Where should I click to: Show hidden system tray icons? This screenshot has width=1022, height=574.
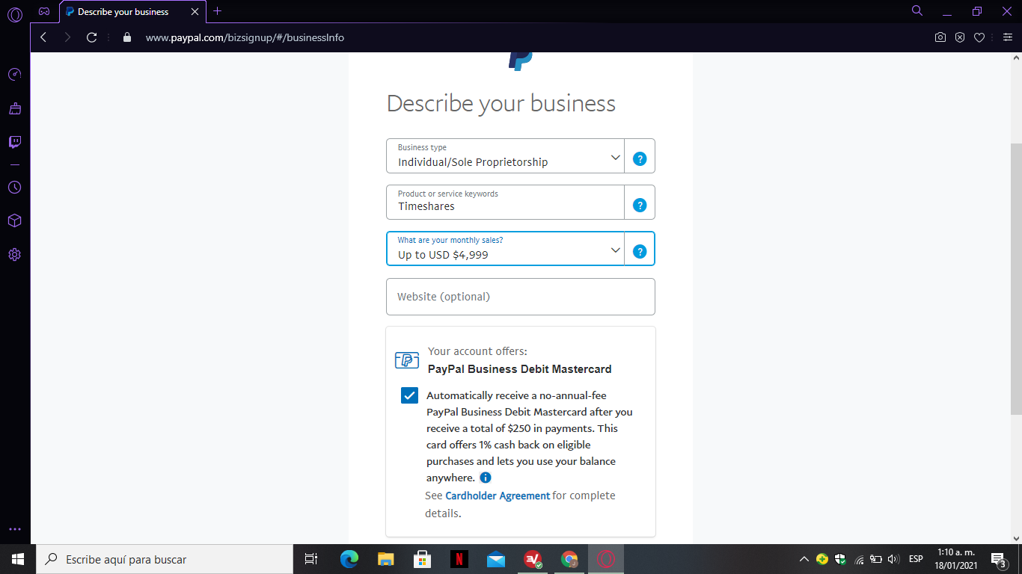point(804,559)
